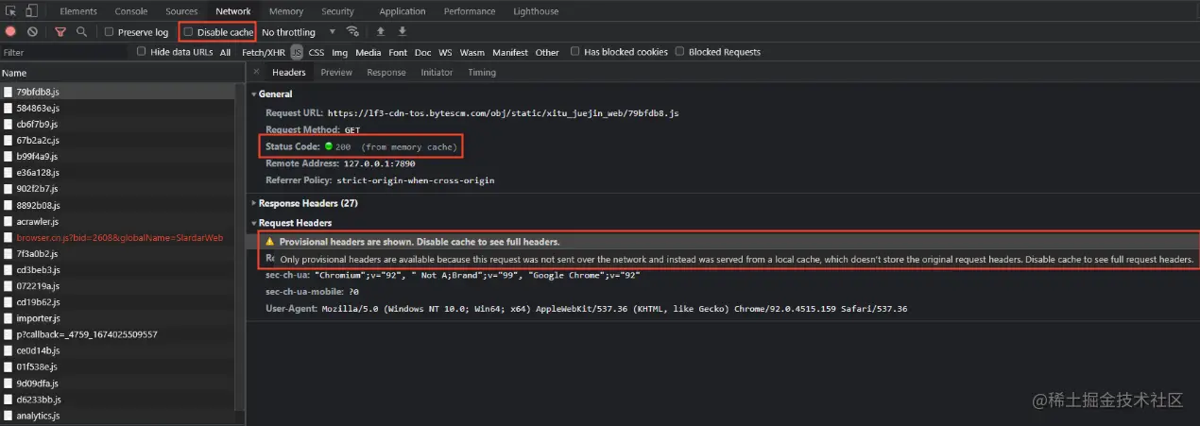Show the Initiator tab of request
The image size is (1200, 426).
(437, 73)
